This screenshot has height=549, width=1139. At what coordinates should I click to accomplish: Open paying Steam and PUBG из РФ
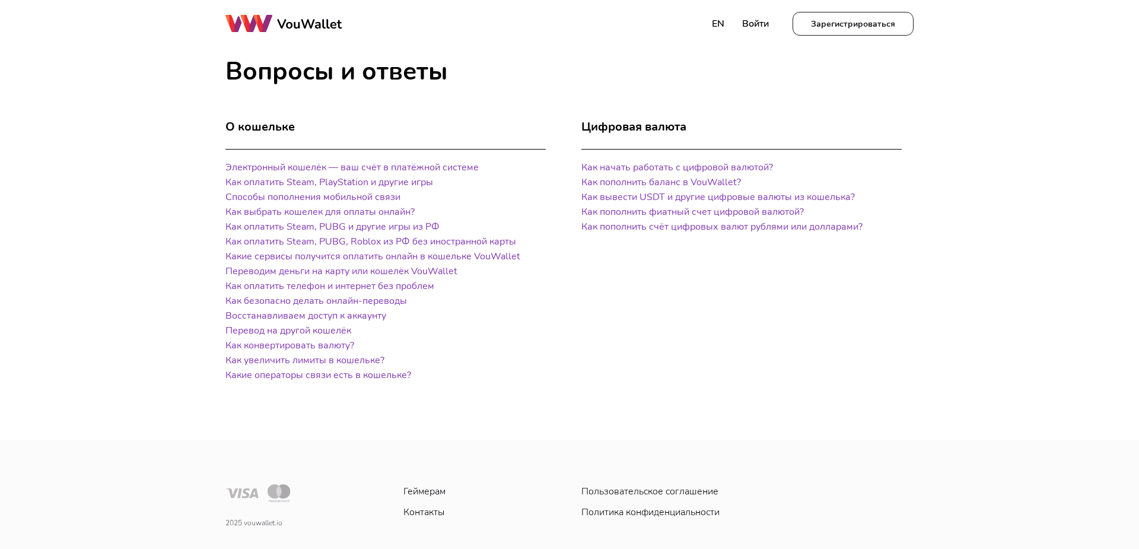tap(332, 227)
